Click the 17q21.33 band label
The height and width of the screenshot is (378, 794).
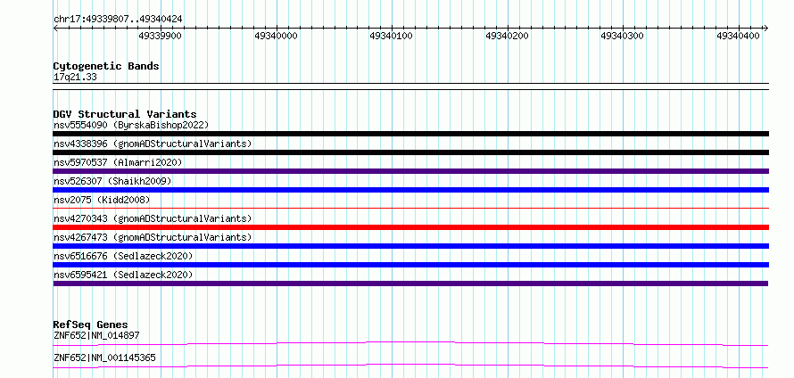pyautogui.click(x=75, y=78)
